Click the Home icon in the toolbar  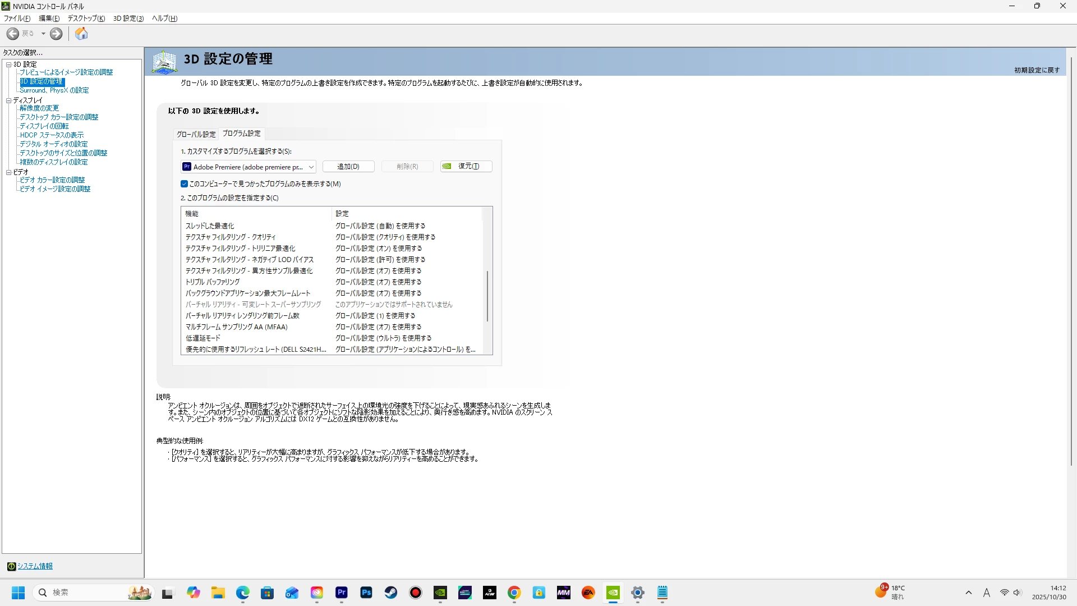[81, 34]
